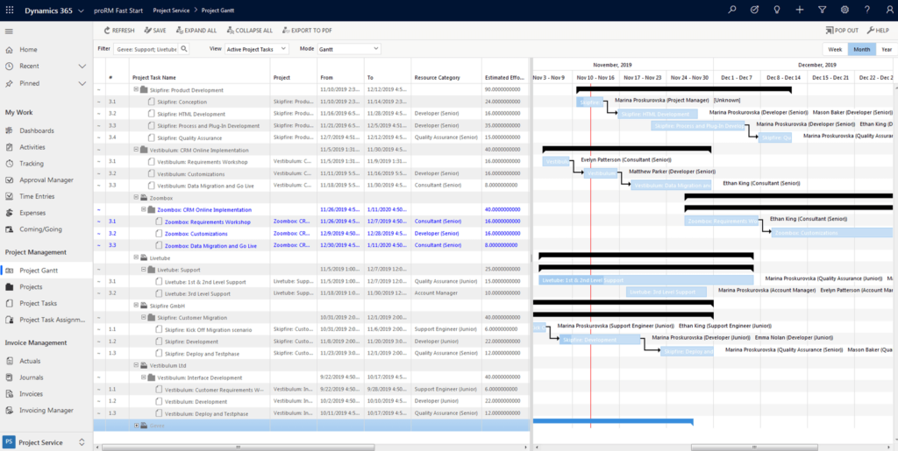The image size is (898, 451).
Task: Open Expenses in the sidebar
Action: pyautogui.click(x=33, y=213)
